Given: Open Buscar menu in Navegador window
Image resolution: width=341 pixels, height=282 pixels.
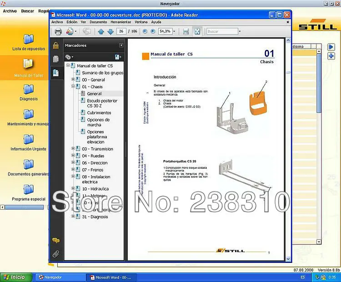Looking at the screenshot, I should coord(27,11).
